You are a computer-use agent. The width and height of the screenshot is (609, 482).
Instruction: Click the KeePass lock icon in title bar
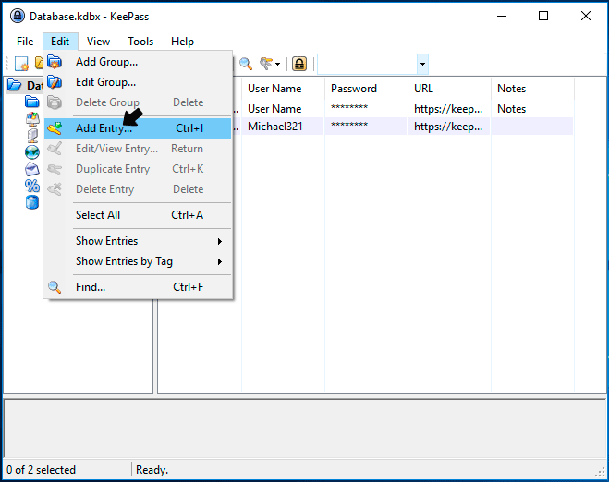click(17, 17)
